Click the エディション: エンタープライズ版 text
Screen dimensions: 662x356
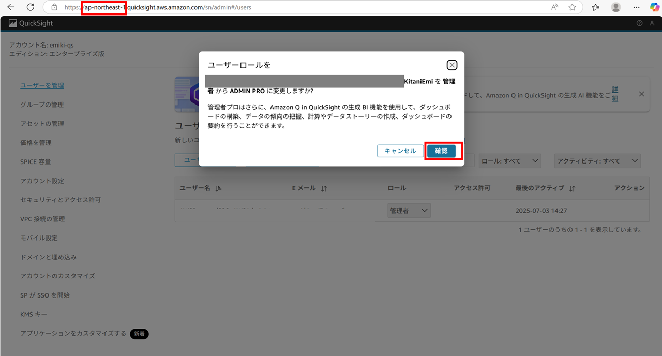click(x=57, y=54)
